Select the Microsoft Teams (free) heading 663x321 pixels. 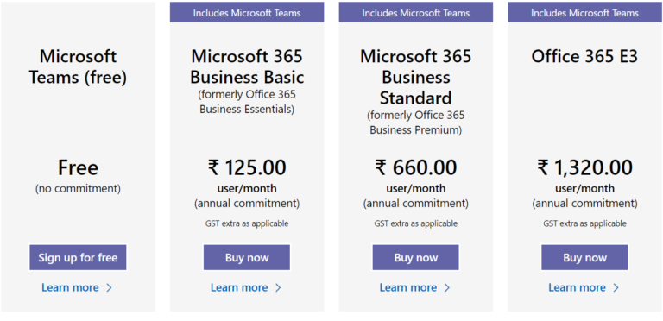pyautogui.click(x=78, y=67)
